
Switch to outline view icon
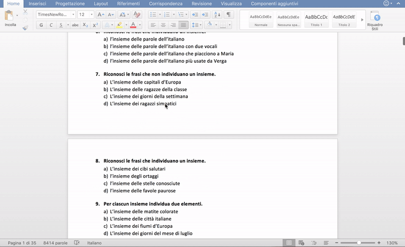(x=314, y=242)
